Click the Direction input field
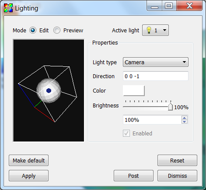 156,76
